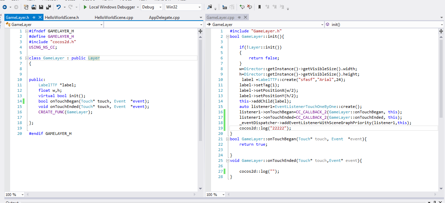Click the GameLayer.cpp scroll-down arrow
The width and height of the screenshot is (445, 203).
coord(441,189)
